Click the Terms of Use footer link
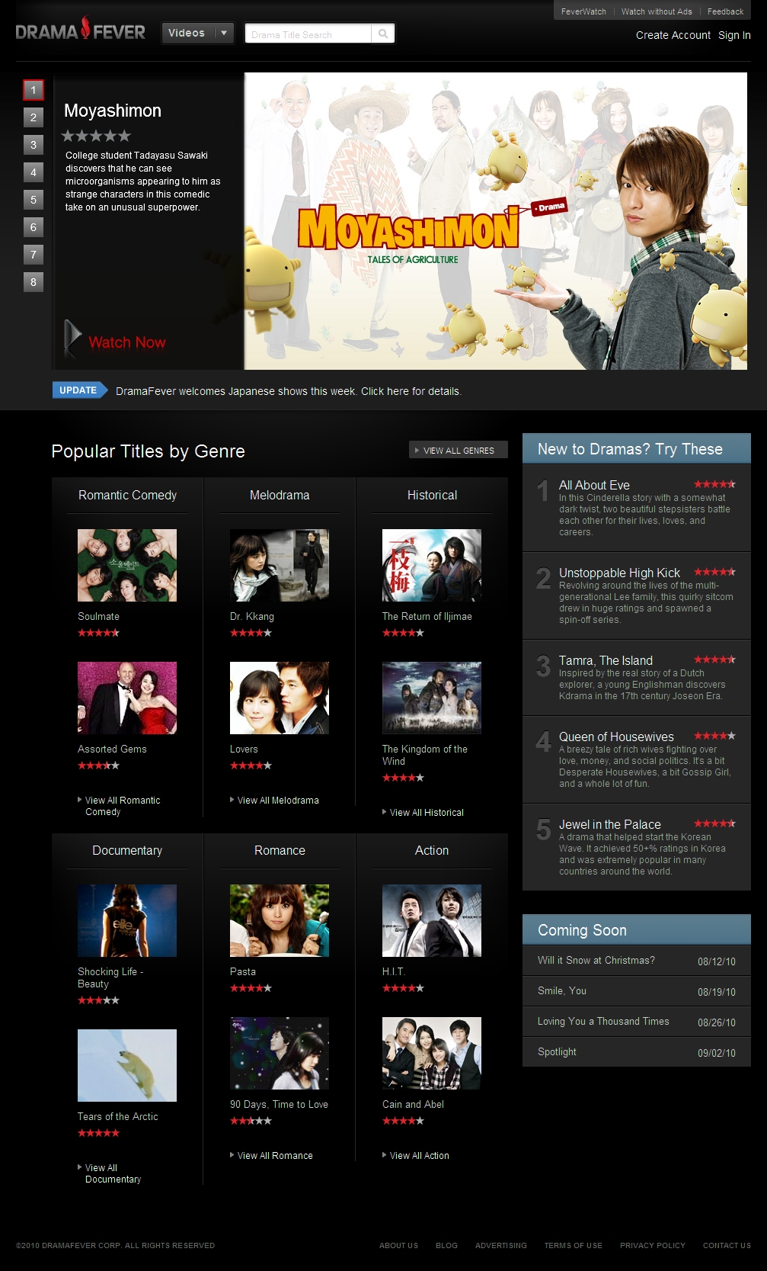 point(574,1246)
